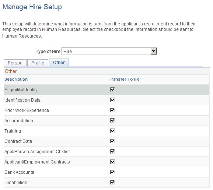Toggle Identification Data transfer checkbox

(112, 100)
